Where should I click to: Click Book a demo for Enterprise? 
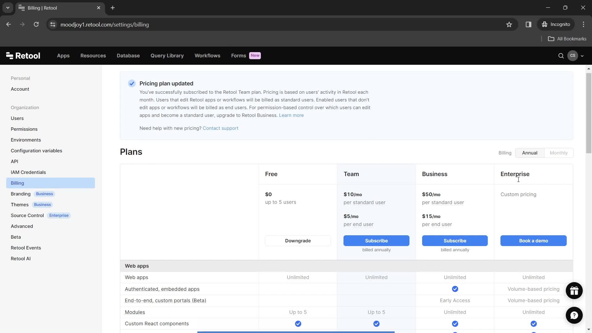[533, 241]
